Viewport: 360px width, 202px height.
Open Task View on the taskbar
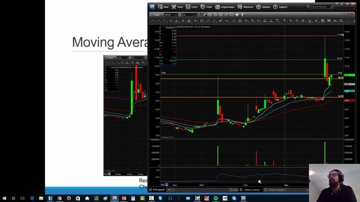pos(22,198)
